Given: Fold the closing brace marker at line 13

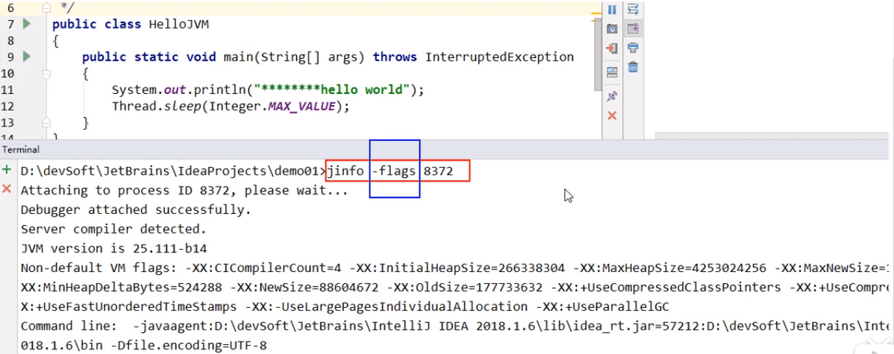Looking at the screenshot, I should 46,121.
